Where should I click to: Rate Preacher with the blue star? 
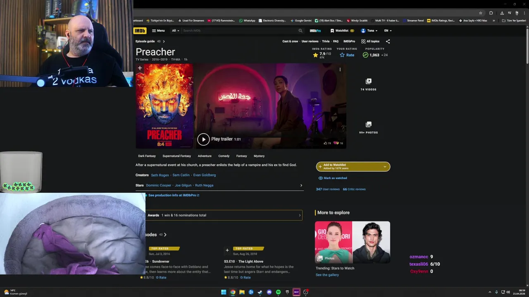(347, 55)
